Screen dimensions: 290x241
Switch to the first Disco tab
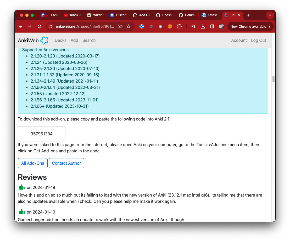point(49,15)
